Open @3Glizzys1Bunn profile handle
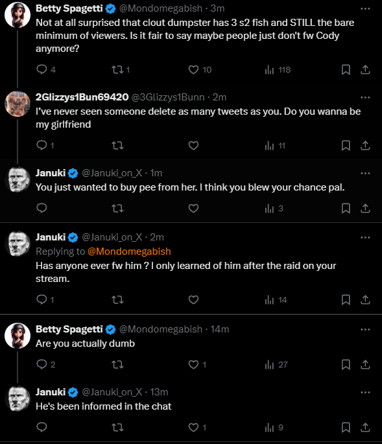The height and width of the screenshot is (444, 382). (168, 97)
